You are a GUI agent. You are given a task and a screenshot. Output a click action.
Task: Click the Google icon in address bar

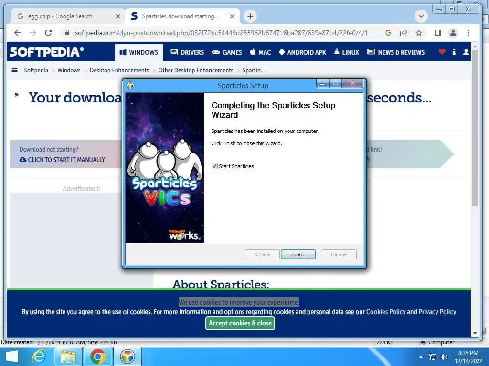tap(388, 33)
